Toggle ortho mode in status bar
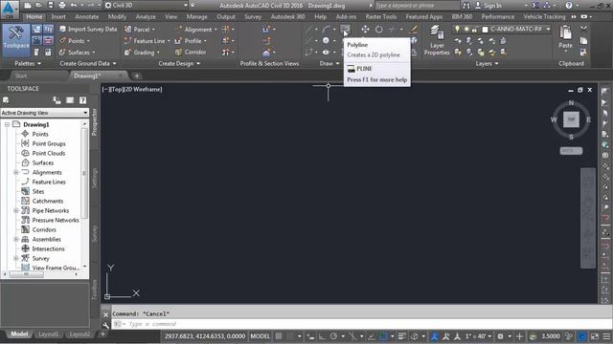Viewport: 613px width, 344px height. (x=322, y=336)
